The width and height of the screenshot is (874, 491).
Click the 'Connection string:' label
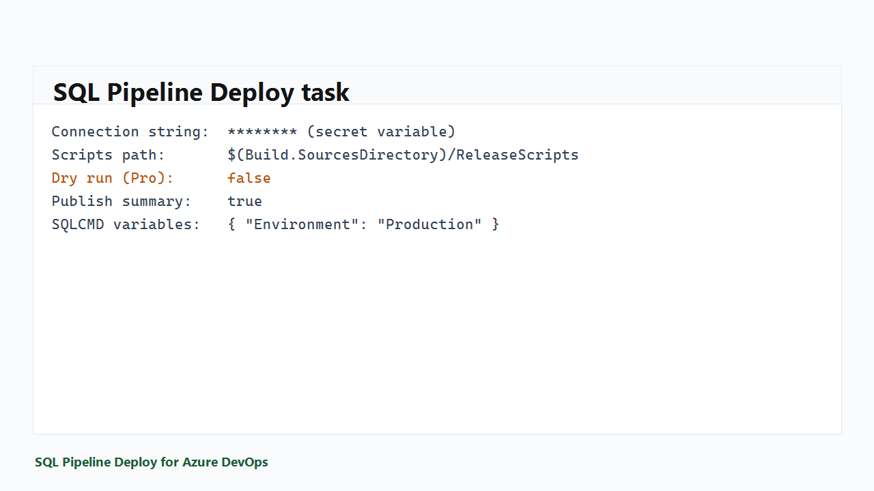130,132
